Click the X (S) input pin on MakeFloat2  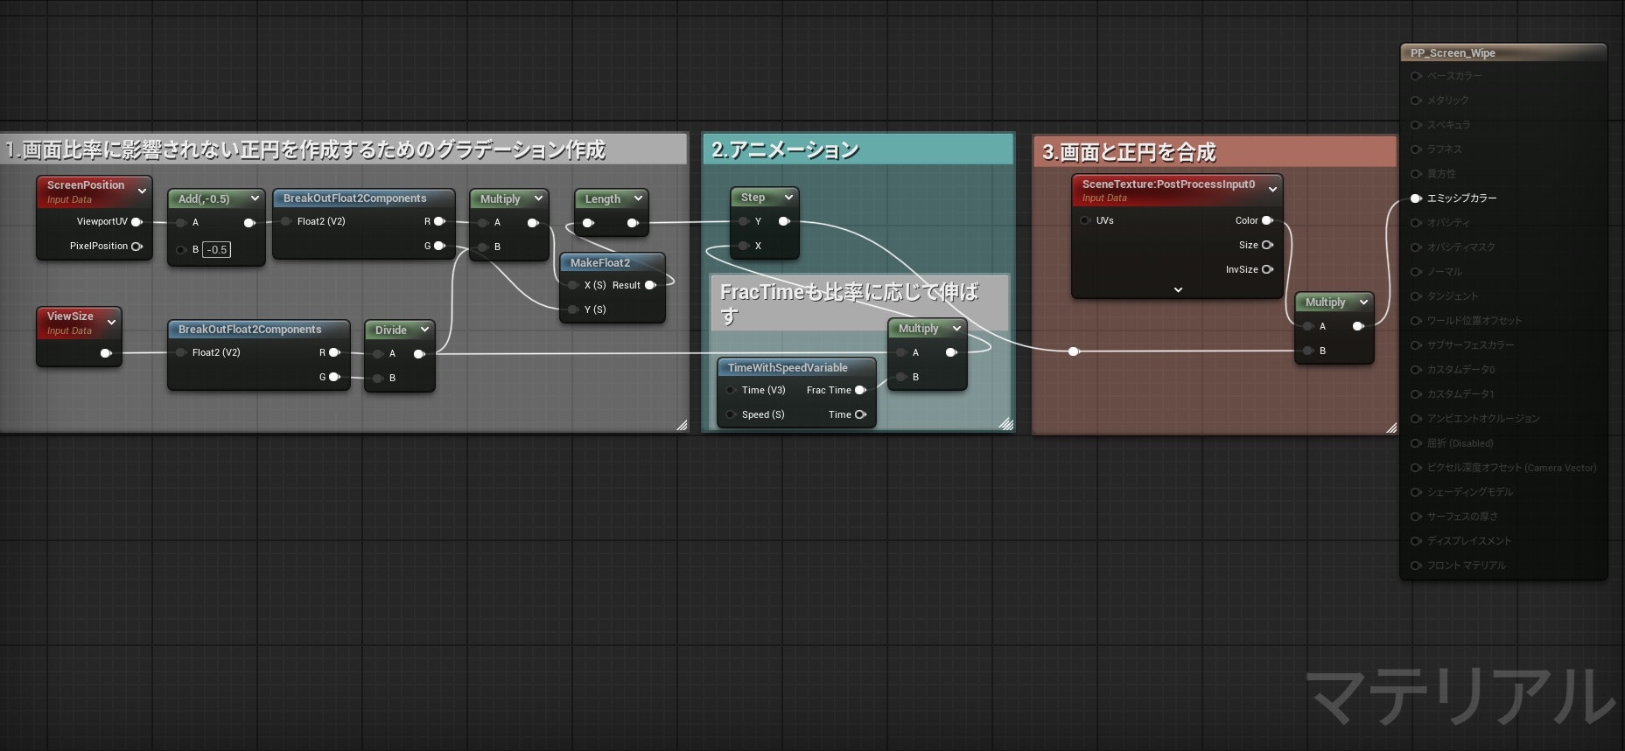tap(573, 285)
